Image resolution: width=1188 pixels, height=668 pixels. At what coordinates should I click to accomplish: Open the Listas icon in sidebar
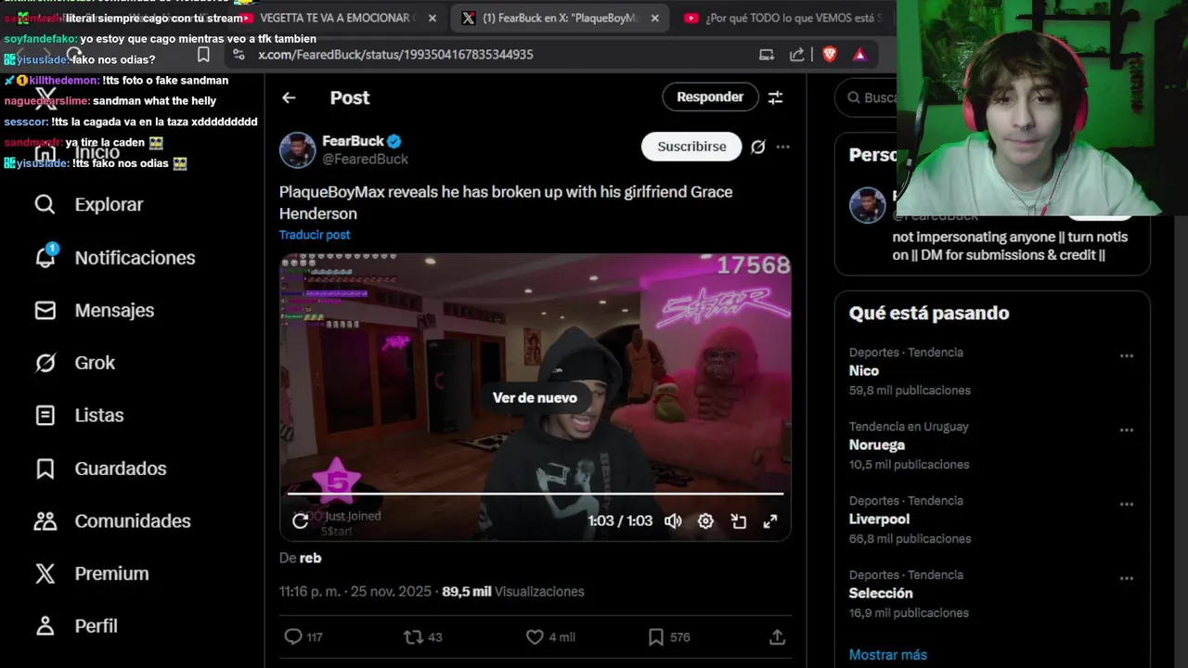point(45,415)
